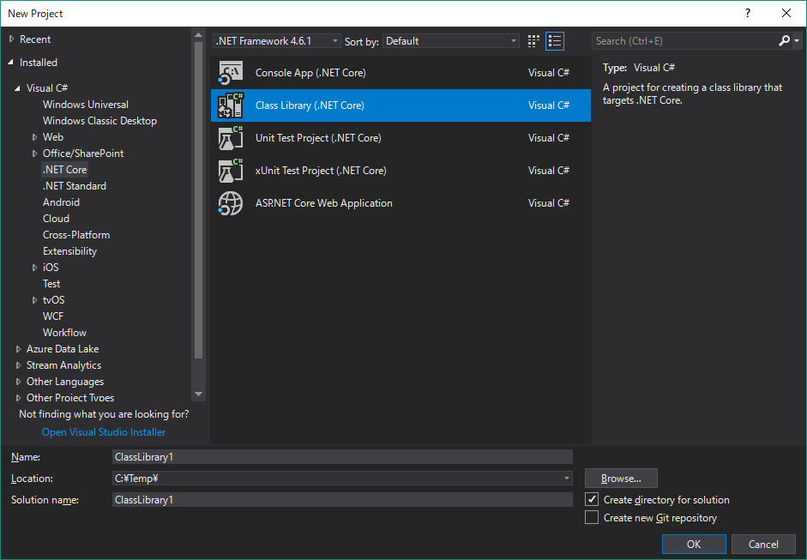The height and width of the screenshot is (560, 807).
Task: Expand the Other Languages node
Action: (x=18, y=382)
